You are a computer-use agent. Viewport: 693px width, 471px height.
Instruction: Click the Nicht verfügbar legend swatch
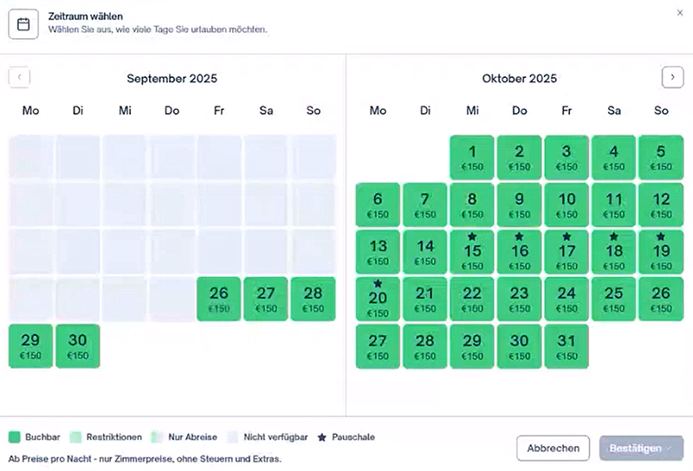[x=232, y=437]
